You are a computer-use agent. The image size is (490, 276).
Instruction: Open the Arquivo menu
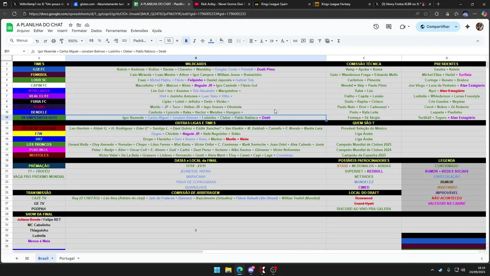click(x=23, y=31)
